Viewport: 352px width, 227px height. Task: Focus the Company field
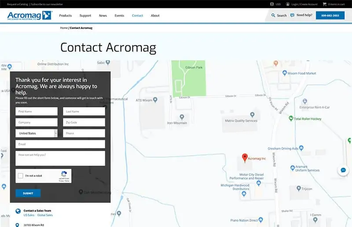coord(37,122)
